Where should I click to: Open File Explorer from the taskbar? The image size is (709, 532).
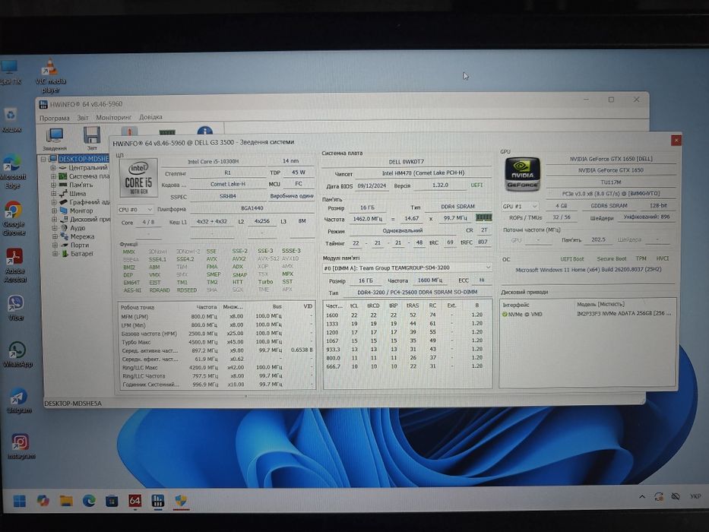66,501
